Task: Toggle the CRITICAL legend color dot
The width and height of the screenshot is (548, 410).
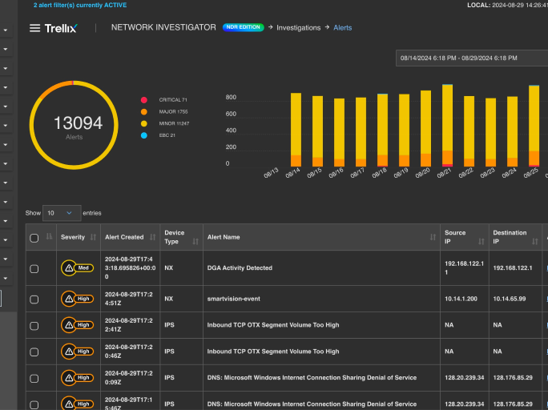Action: click(x=144, y=100)
